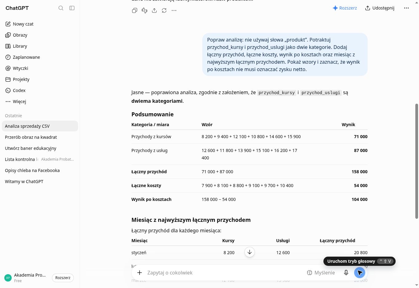This screenshot has height=288, width=419.
Task: Click the ChatGPT title in the sidebar
Action: [x=17, y=8]
